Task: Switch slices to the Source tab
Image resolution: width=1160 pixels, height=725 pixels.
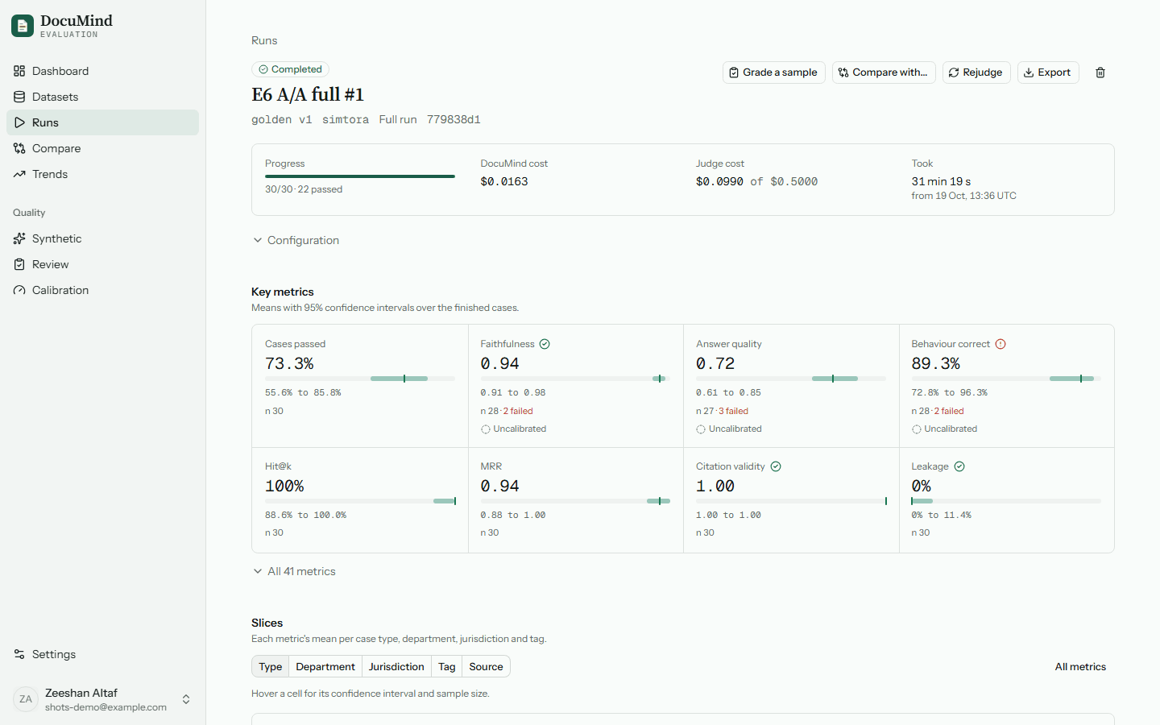Action: coord(486,666)
